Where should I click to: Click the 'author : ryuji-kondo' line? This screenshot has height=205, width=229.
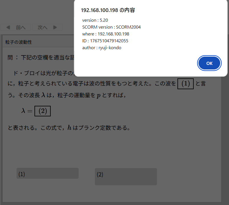click(102, 48)
